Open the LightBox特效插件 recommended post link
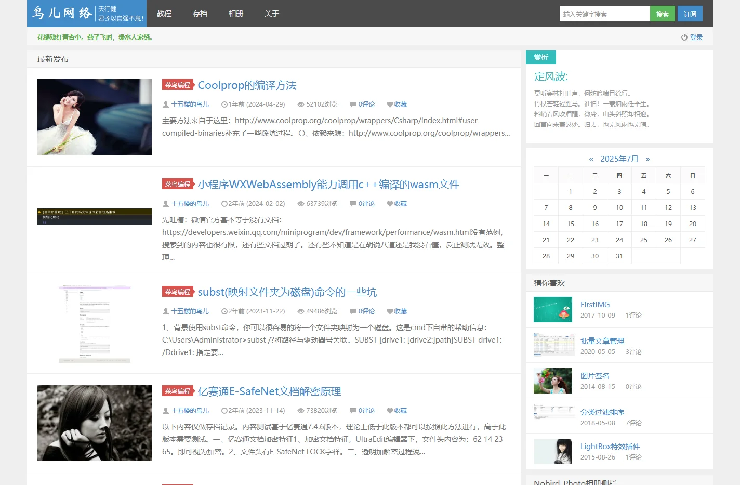This screenshot has width=740, height=485. click(x=610, y=447)
